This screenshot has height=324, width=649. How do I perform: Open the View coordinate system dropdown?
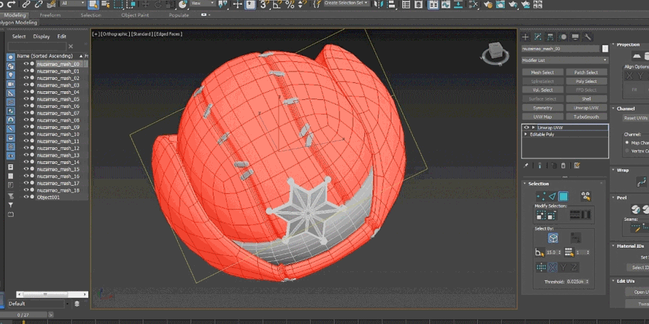pyautogui.click(x=203, y=3)
